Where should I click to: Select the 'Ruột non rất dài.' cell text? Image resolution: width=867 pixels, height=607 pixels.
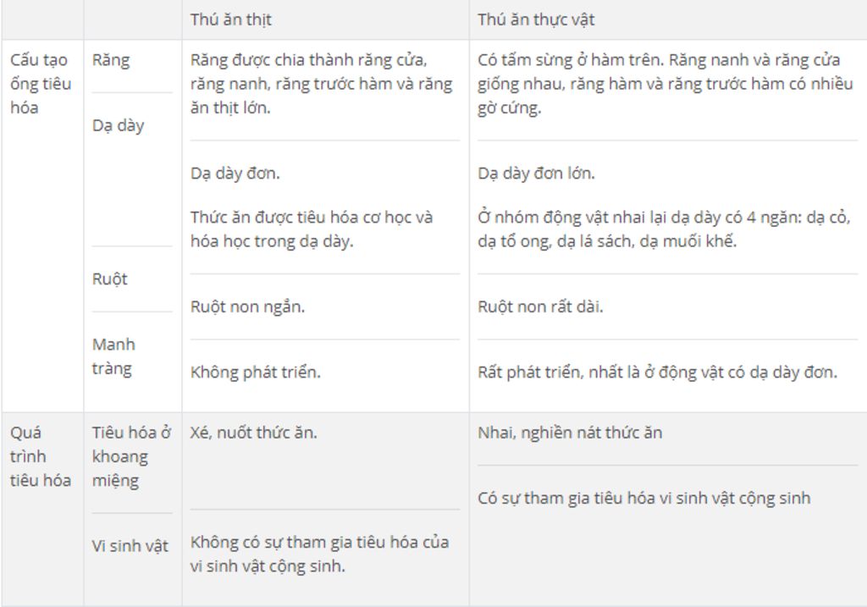coord(540,306)
